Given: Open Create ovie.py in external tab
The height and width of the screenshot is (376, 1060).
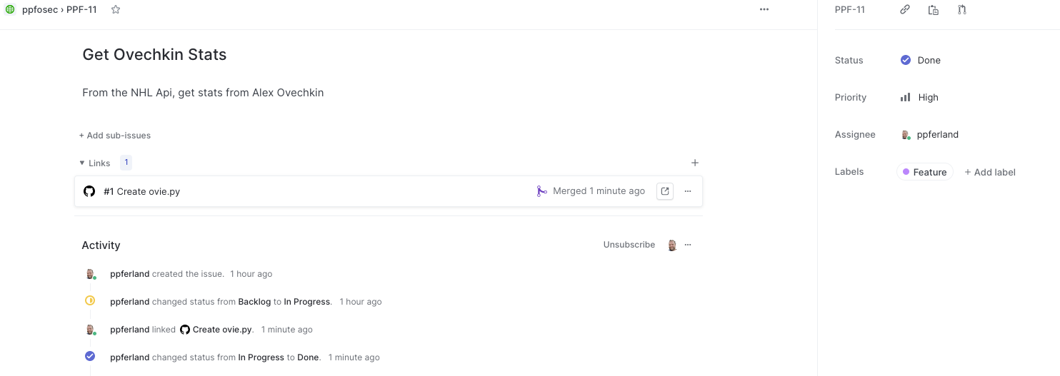Looking at the screenshot, I should (665, 191).
